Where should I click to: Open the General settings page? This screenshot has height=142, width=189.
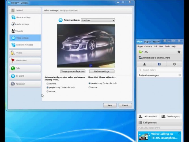25,17
